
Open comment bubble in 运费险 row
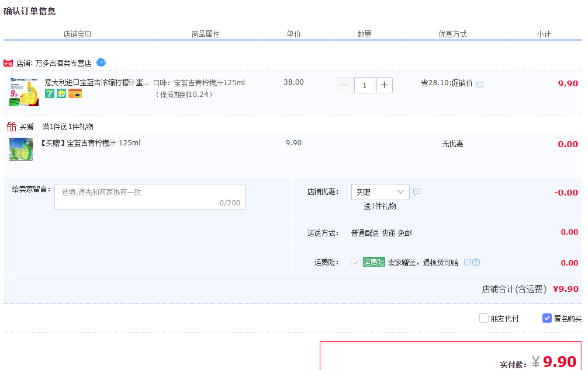pyautogui.click(x=467, y=263)
